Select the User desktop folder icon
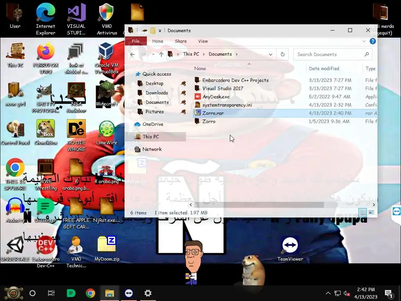 pos(15,16)
